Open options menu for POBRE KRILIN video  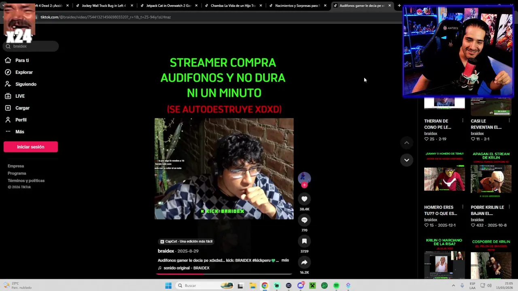click(509, 207)
